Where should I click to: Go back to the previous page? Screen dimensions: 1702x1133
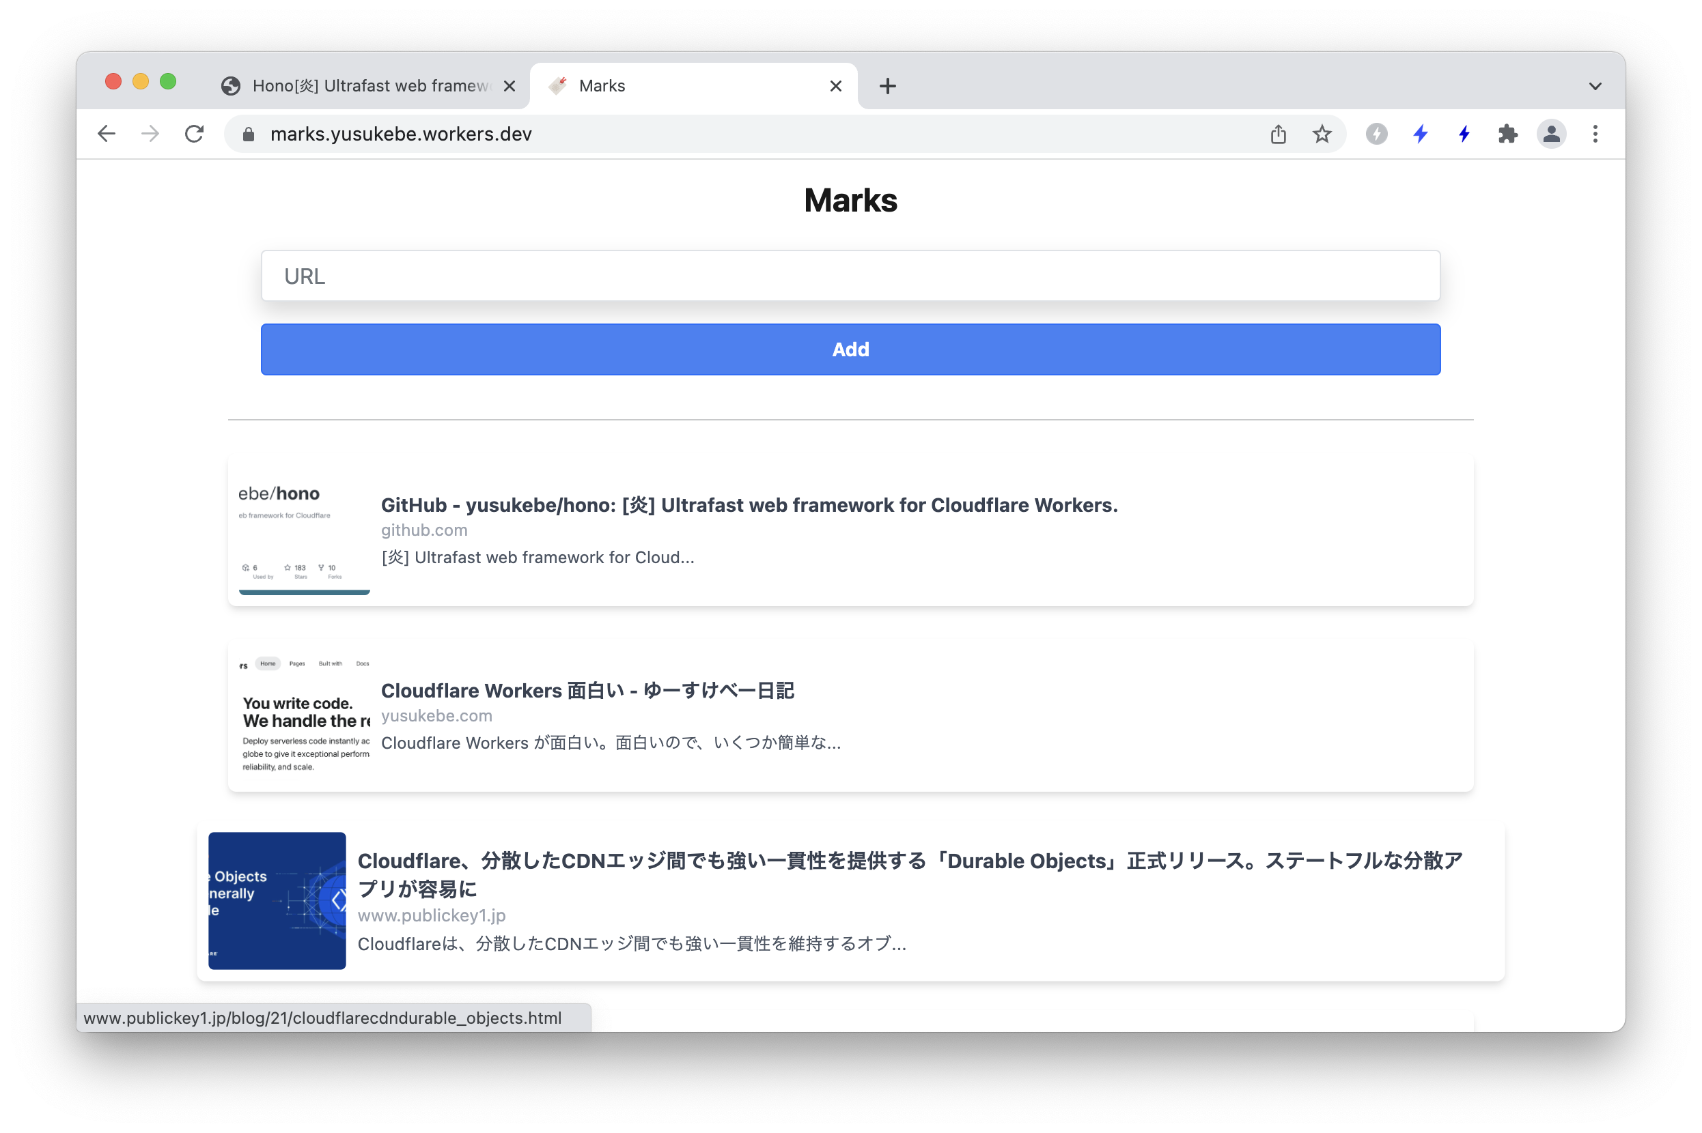(107, 134)
